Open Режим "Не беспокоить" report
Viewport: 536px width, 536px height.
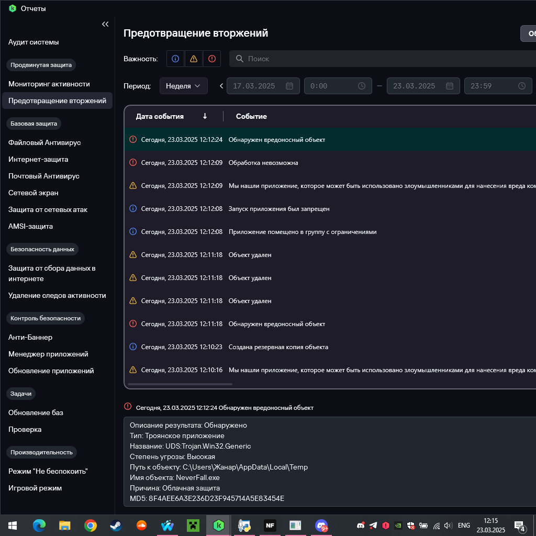click(48, 471)
